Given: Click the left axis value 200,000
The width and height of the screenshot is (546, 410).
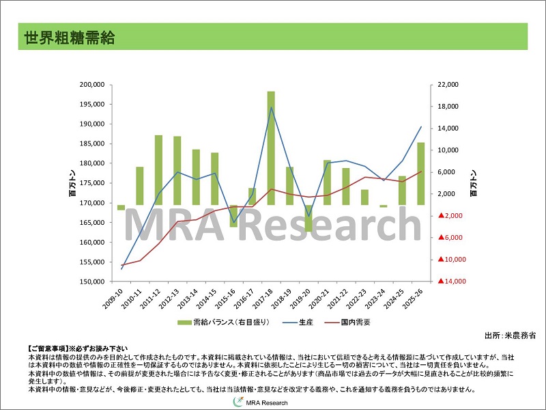Looking at the screenshot, I should (x=92, y=85).
